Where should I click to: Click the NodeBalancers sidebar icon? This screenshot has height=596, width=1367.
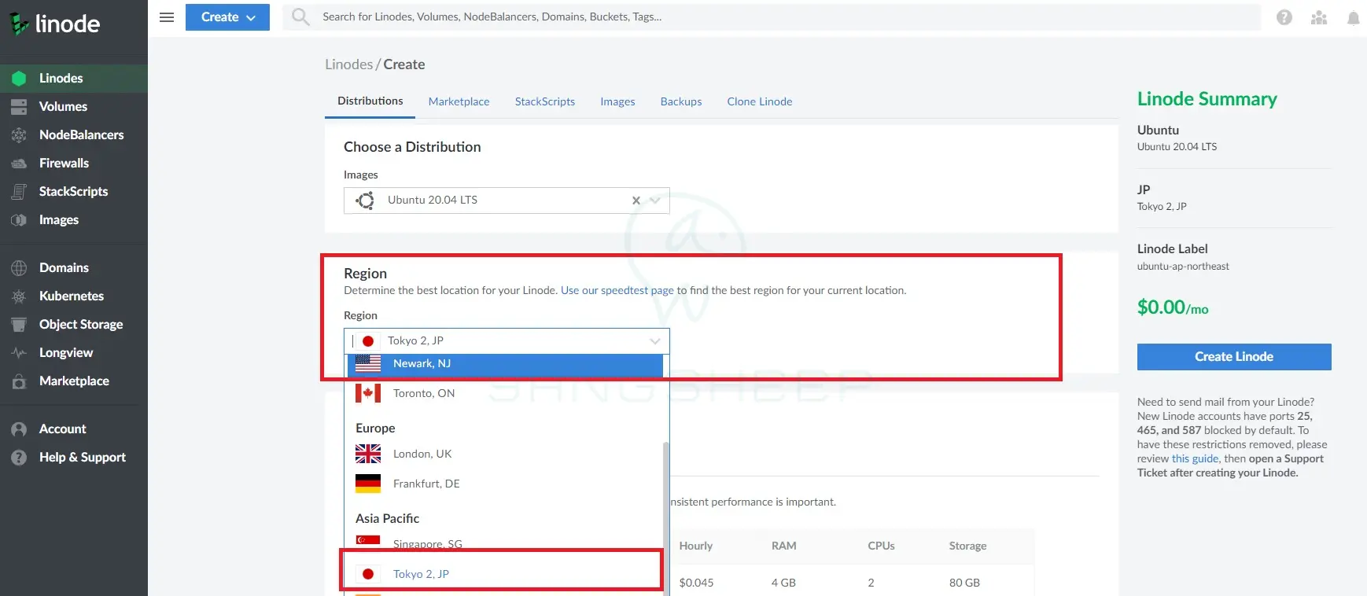19,135
